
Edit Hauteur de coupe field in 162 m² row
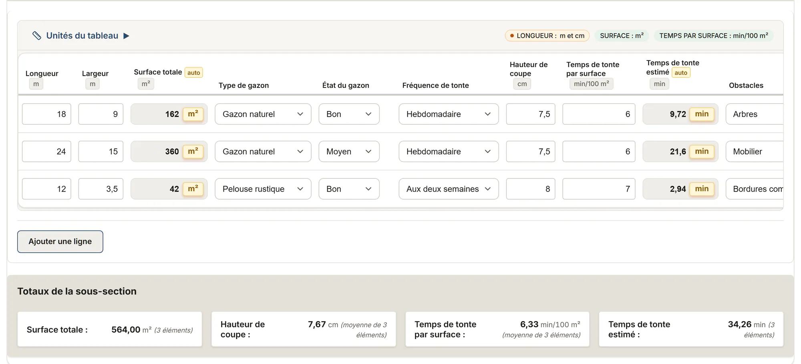coord(531,114)
